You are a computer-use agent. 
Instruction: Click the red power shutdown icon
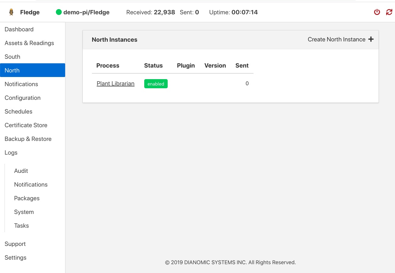[377, 12]
